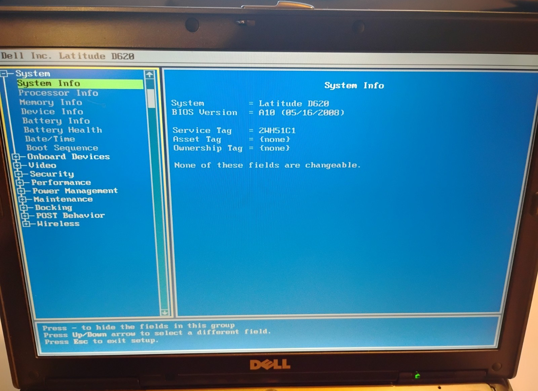Select the System Info entry
538x391 pixels.
click(80, 84)
